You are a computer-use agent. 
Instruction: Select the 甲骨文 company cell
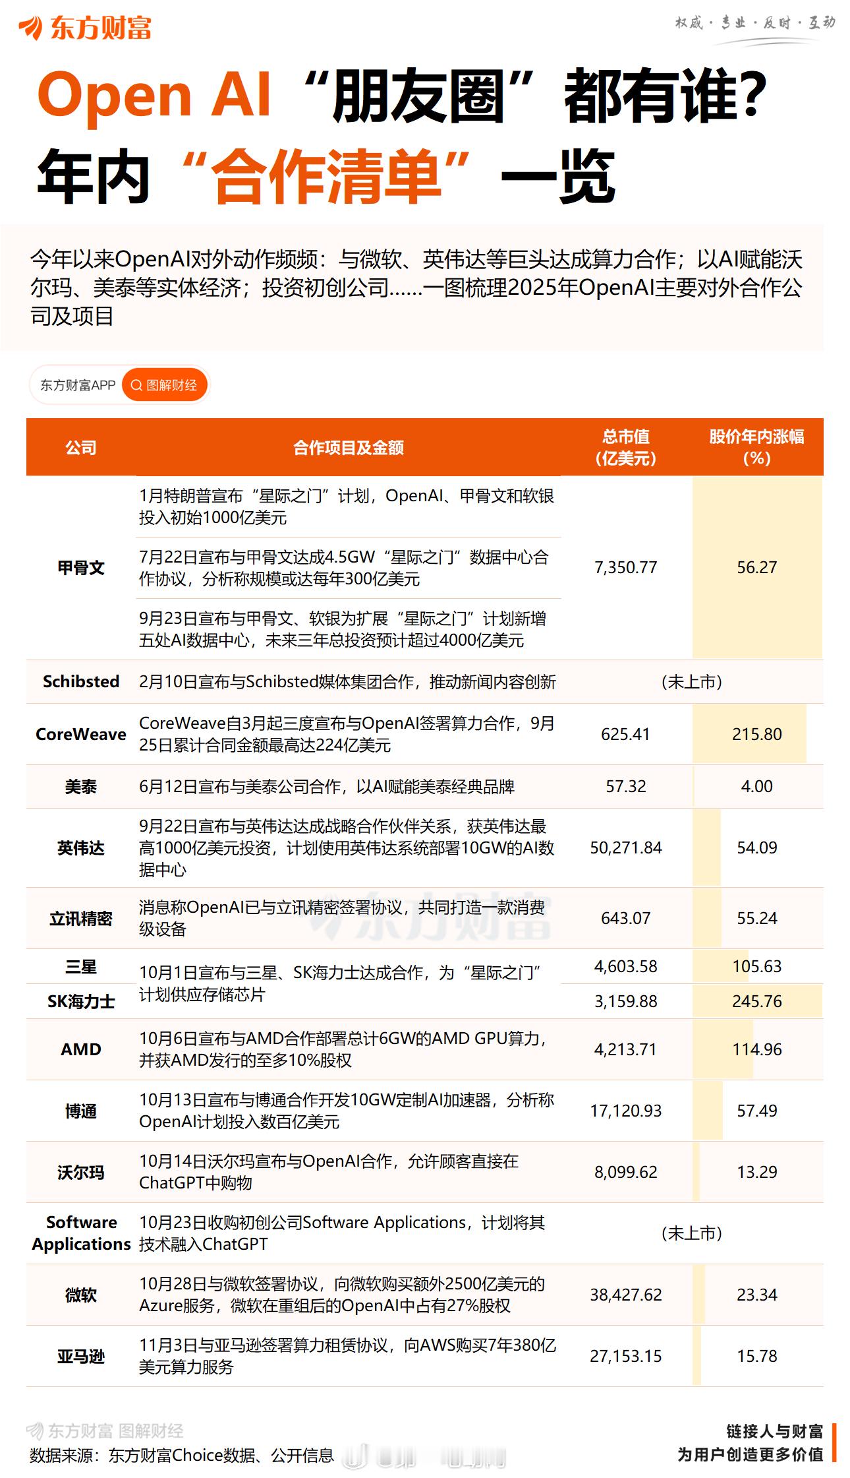(x=81, y=568)
